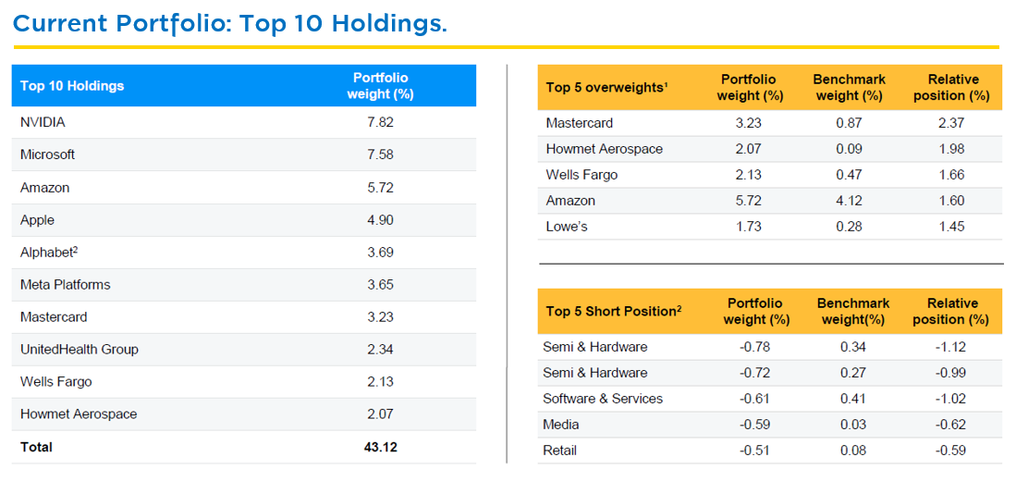Click Wells Fargo's benchmark weight 0.47
The height and width of the screenshot is (494, 1016).
pyautogui.click(x=849, y=175)
